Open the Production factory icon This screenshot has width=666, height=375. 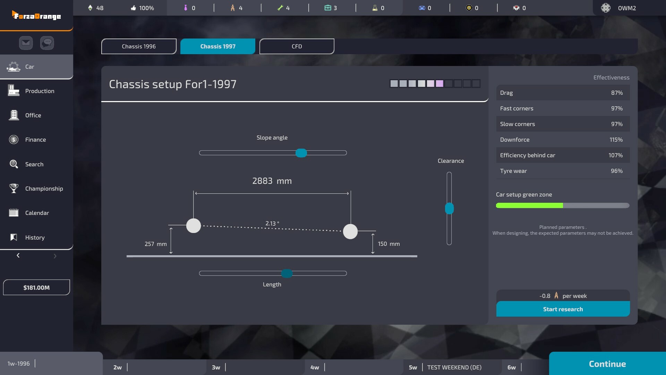(x=13, y=91)
